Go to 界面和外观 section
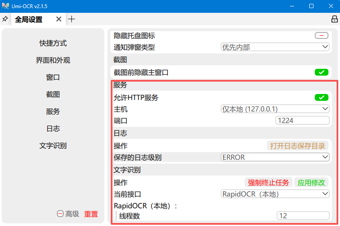This screenshot has height=226, width=340. click(53, 60)
